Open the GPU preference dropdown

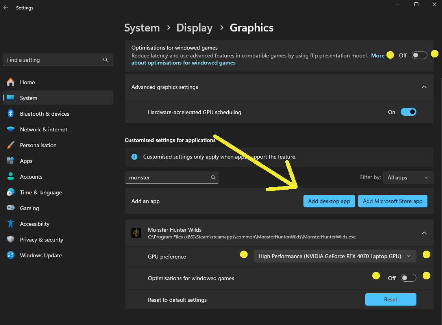pyautogui.click(x=335, y=256)
